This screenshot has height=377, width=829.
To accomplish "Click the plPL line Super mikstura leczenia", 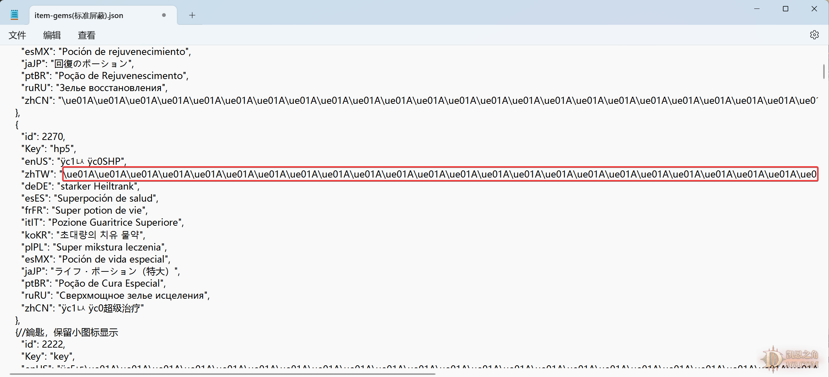I will pyautogui.click(x=94, y=247).
